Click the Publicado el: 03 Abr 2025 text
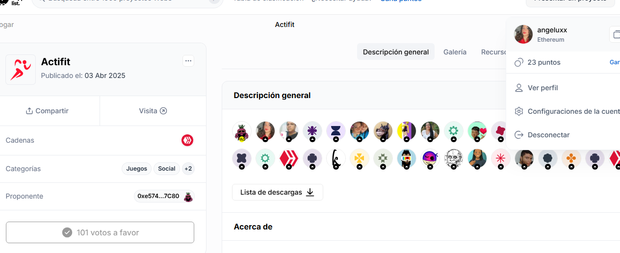The height and width of the screenshot is (253, 620). point(83,76)
